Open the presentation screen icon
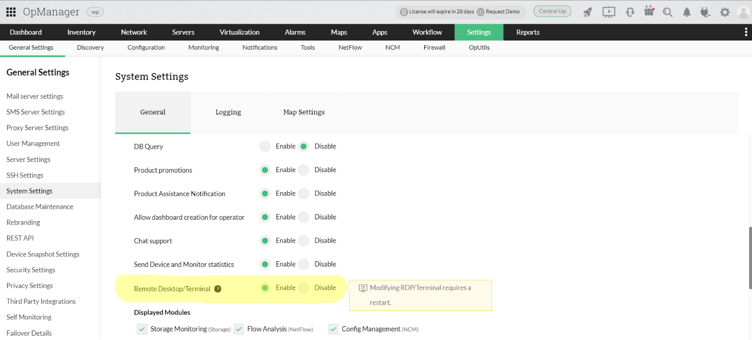 point(609,12)
